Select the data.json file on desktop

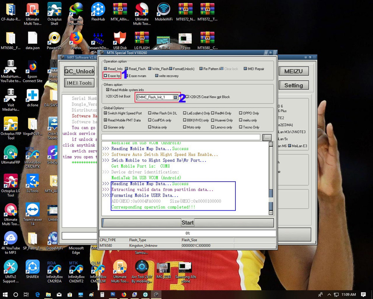click(x=32, y=41)
